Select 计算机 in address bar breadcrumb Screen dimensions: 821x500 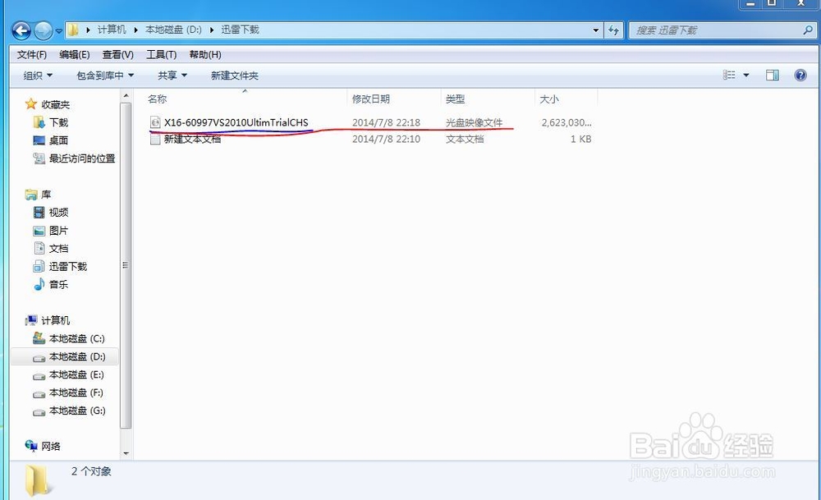coord(112,30)
